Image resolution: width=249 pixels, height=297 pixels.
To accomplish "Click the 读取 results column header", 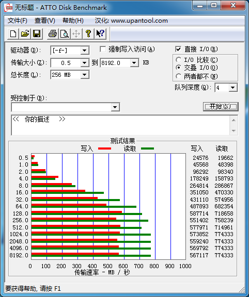I will [222, 148].
